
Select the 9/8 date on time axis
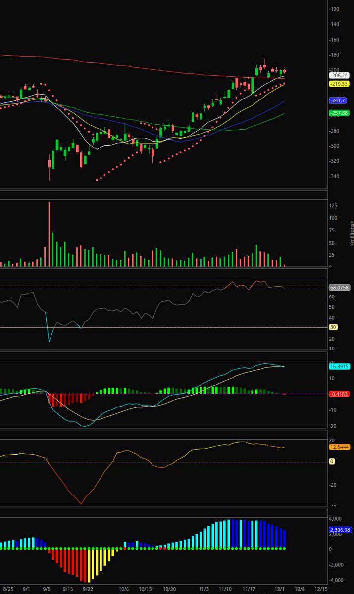coord(47,590)
